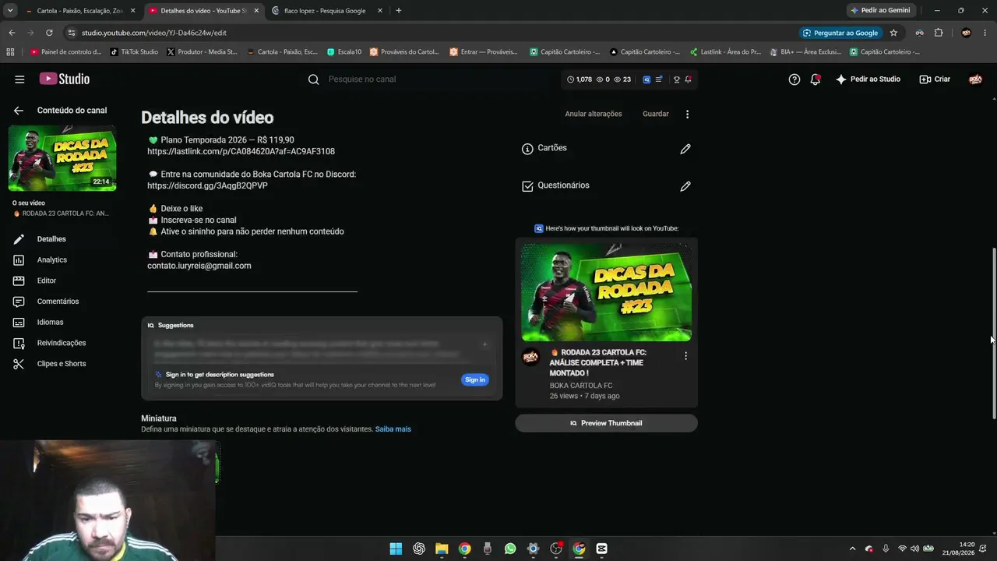
Task: Switch to the Cartola - Paixão, Escalação tab
Action: pos(80,11)
